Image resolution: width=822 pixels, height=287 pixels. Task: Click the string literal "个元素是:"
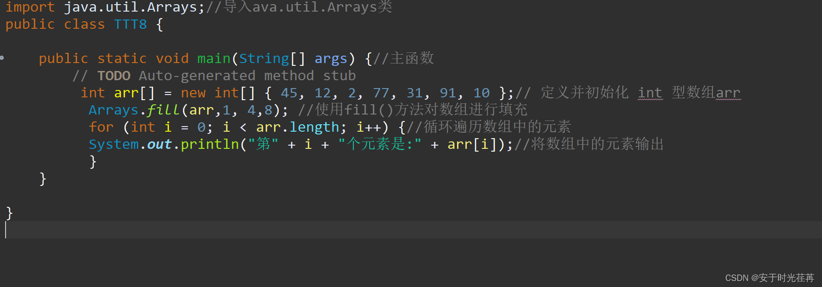coord(380,144)
